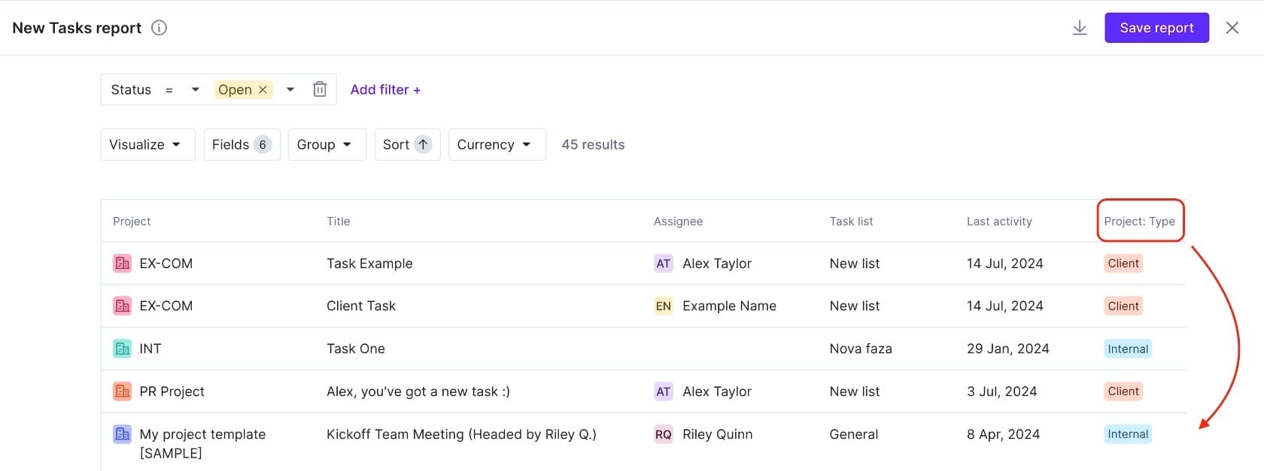1264x471 pixels.
Task: Click the Save report button
Action: tap(1156, 28)
